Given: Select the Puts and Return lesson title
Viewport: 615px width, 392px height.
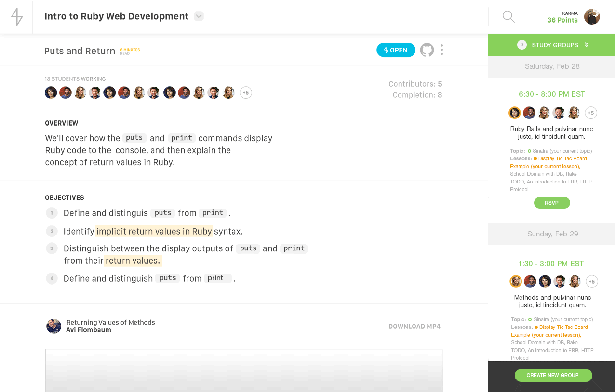Looking at the screenshot, I should 80,50.
